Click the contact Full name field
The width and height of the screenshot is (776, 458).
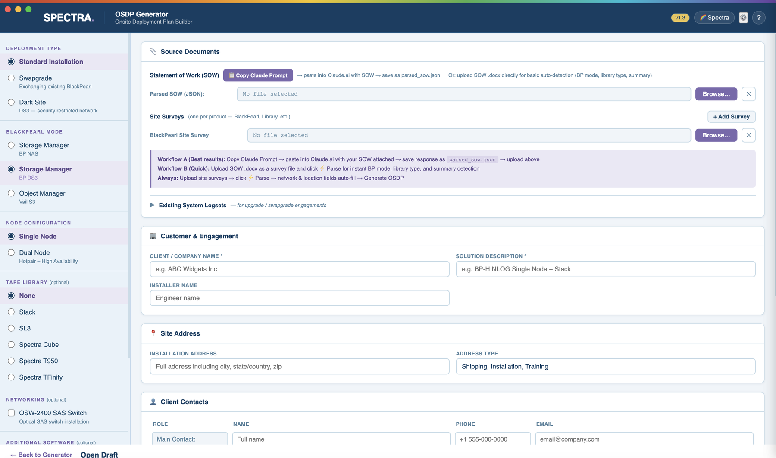tap(341, 439)
